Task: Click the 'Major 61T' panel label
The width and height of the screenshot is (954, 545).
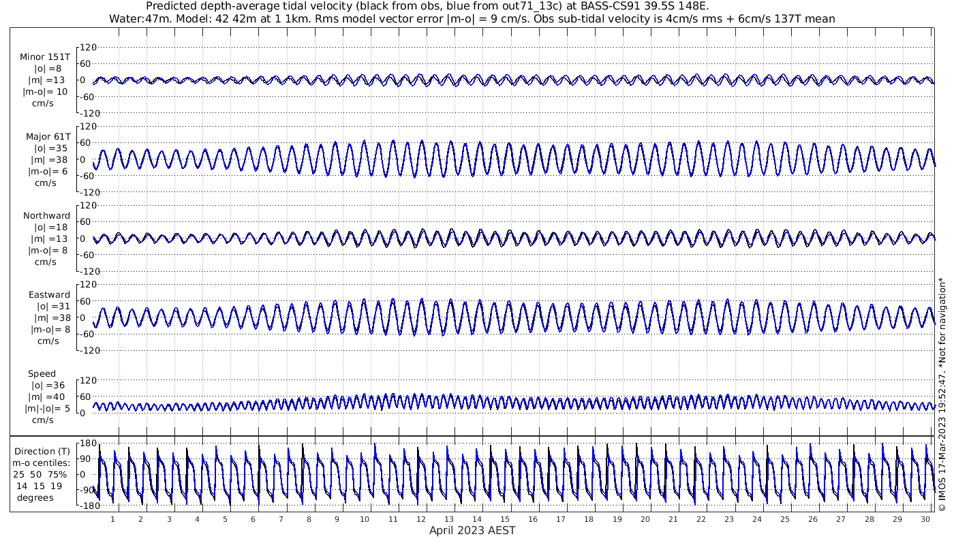Action: 48,137
